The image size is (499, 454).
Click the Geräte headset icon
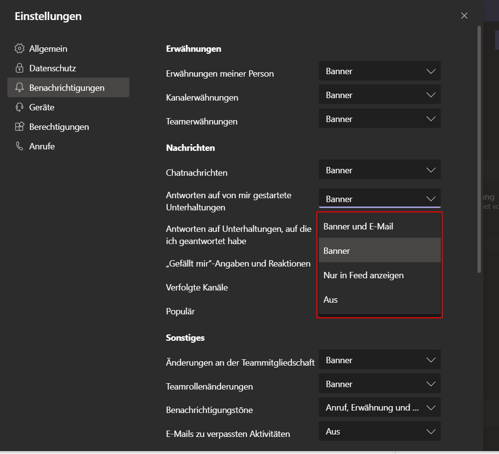click(20, 107)
